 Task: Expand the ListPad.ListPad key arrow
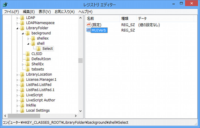(17, 85)
